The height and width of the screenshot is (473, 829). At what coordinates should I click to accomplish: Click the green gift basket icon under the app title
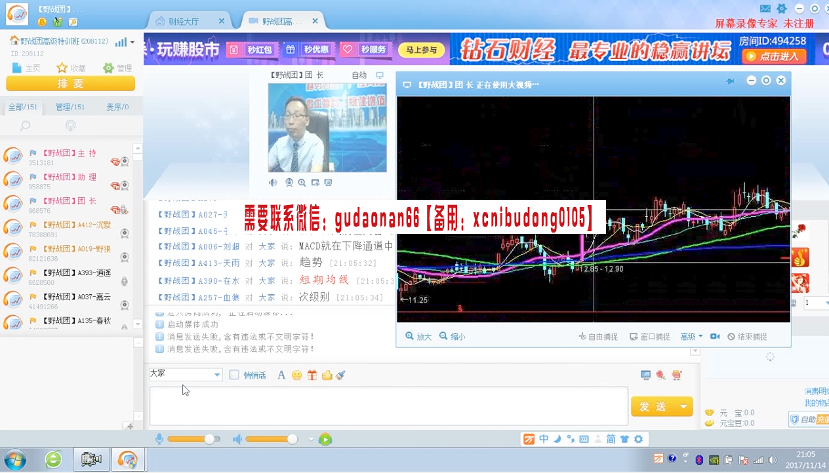(58, 22)
